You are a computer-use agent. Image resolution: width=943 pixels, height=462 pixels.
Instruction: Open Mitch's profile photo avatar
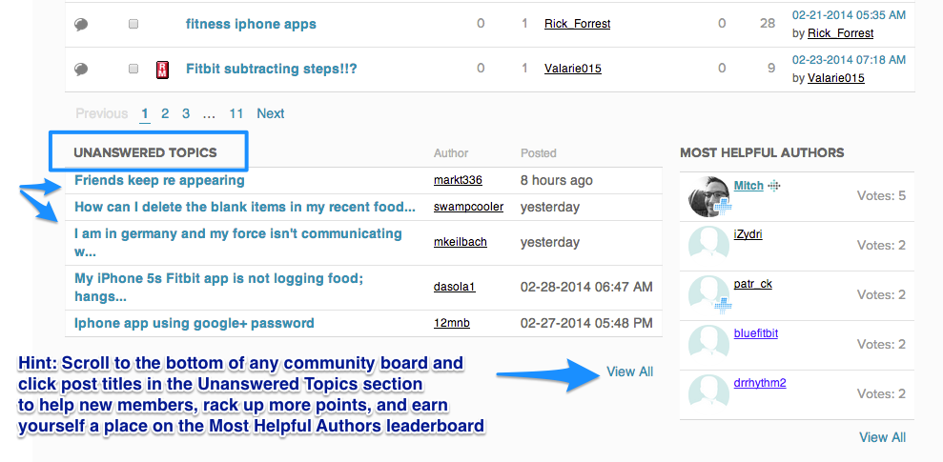(x=708, y=196)
